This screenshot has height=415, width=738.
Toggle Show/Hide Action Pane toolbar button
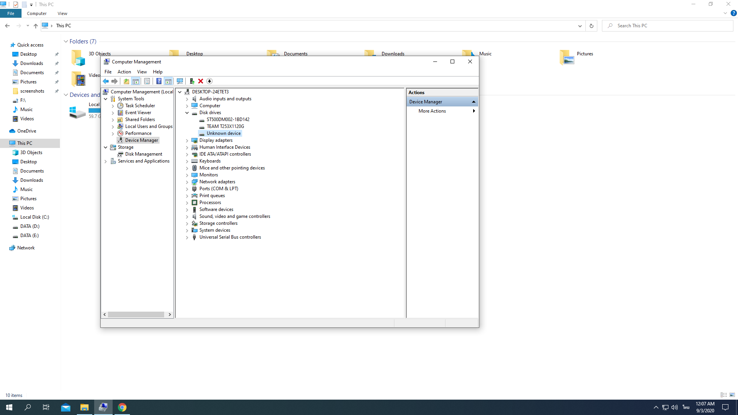tap(168, 81)
